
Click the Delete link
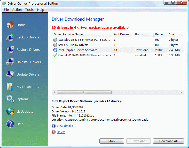61,132
